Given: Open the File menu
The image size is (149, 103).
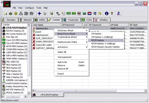Looking at the screenshot, I should (15, 8).
